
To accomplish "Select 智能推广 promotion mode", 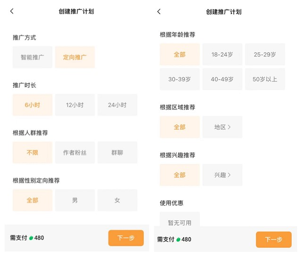I will click(x=32, y=57).
